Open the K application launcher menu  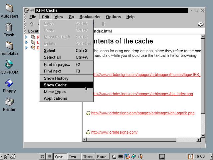point(6,156)
